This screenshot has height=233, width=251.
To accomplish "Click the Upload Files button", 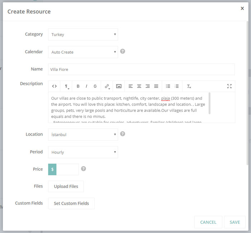I will click(x=66, y=186).
